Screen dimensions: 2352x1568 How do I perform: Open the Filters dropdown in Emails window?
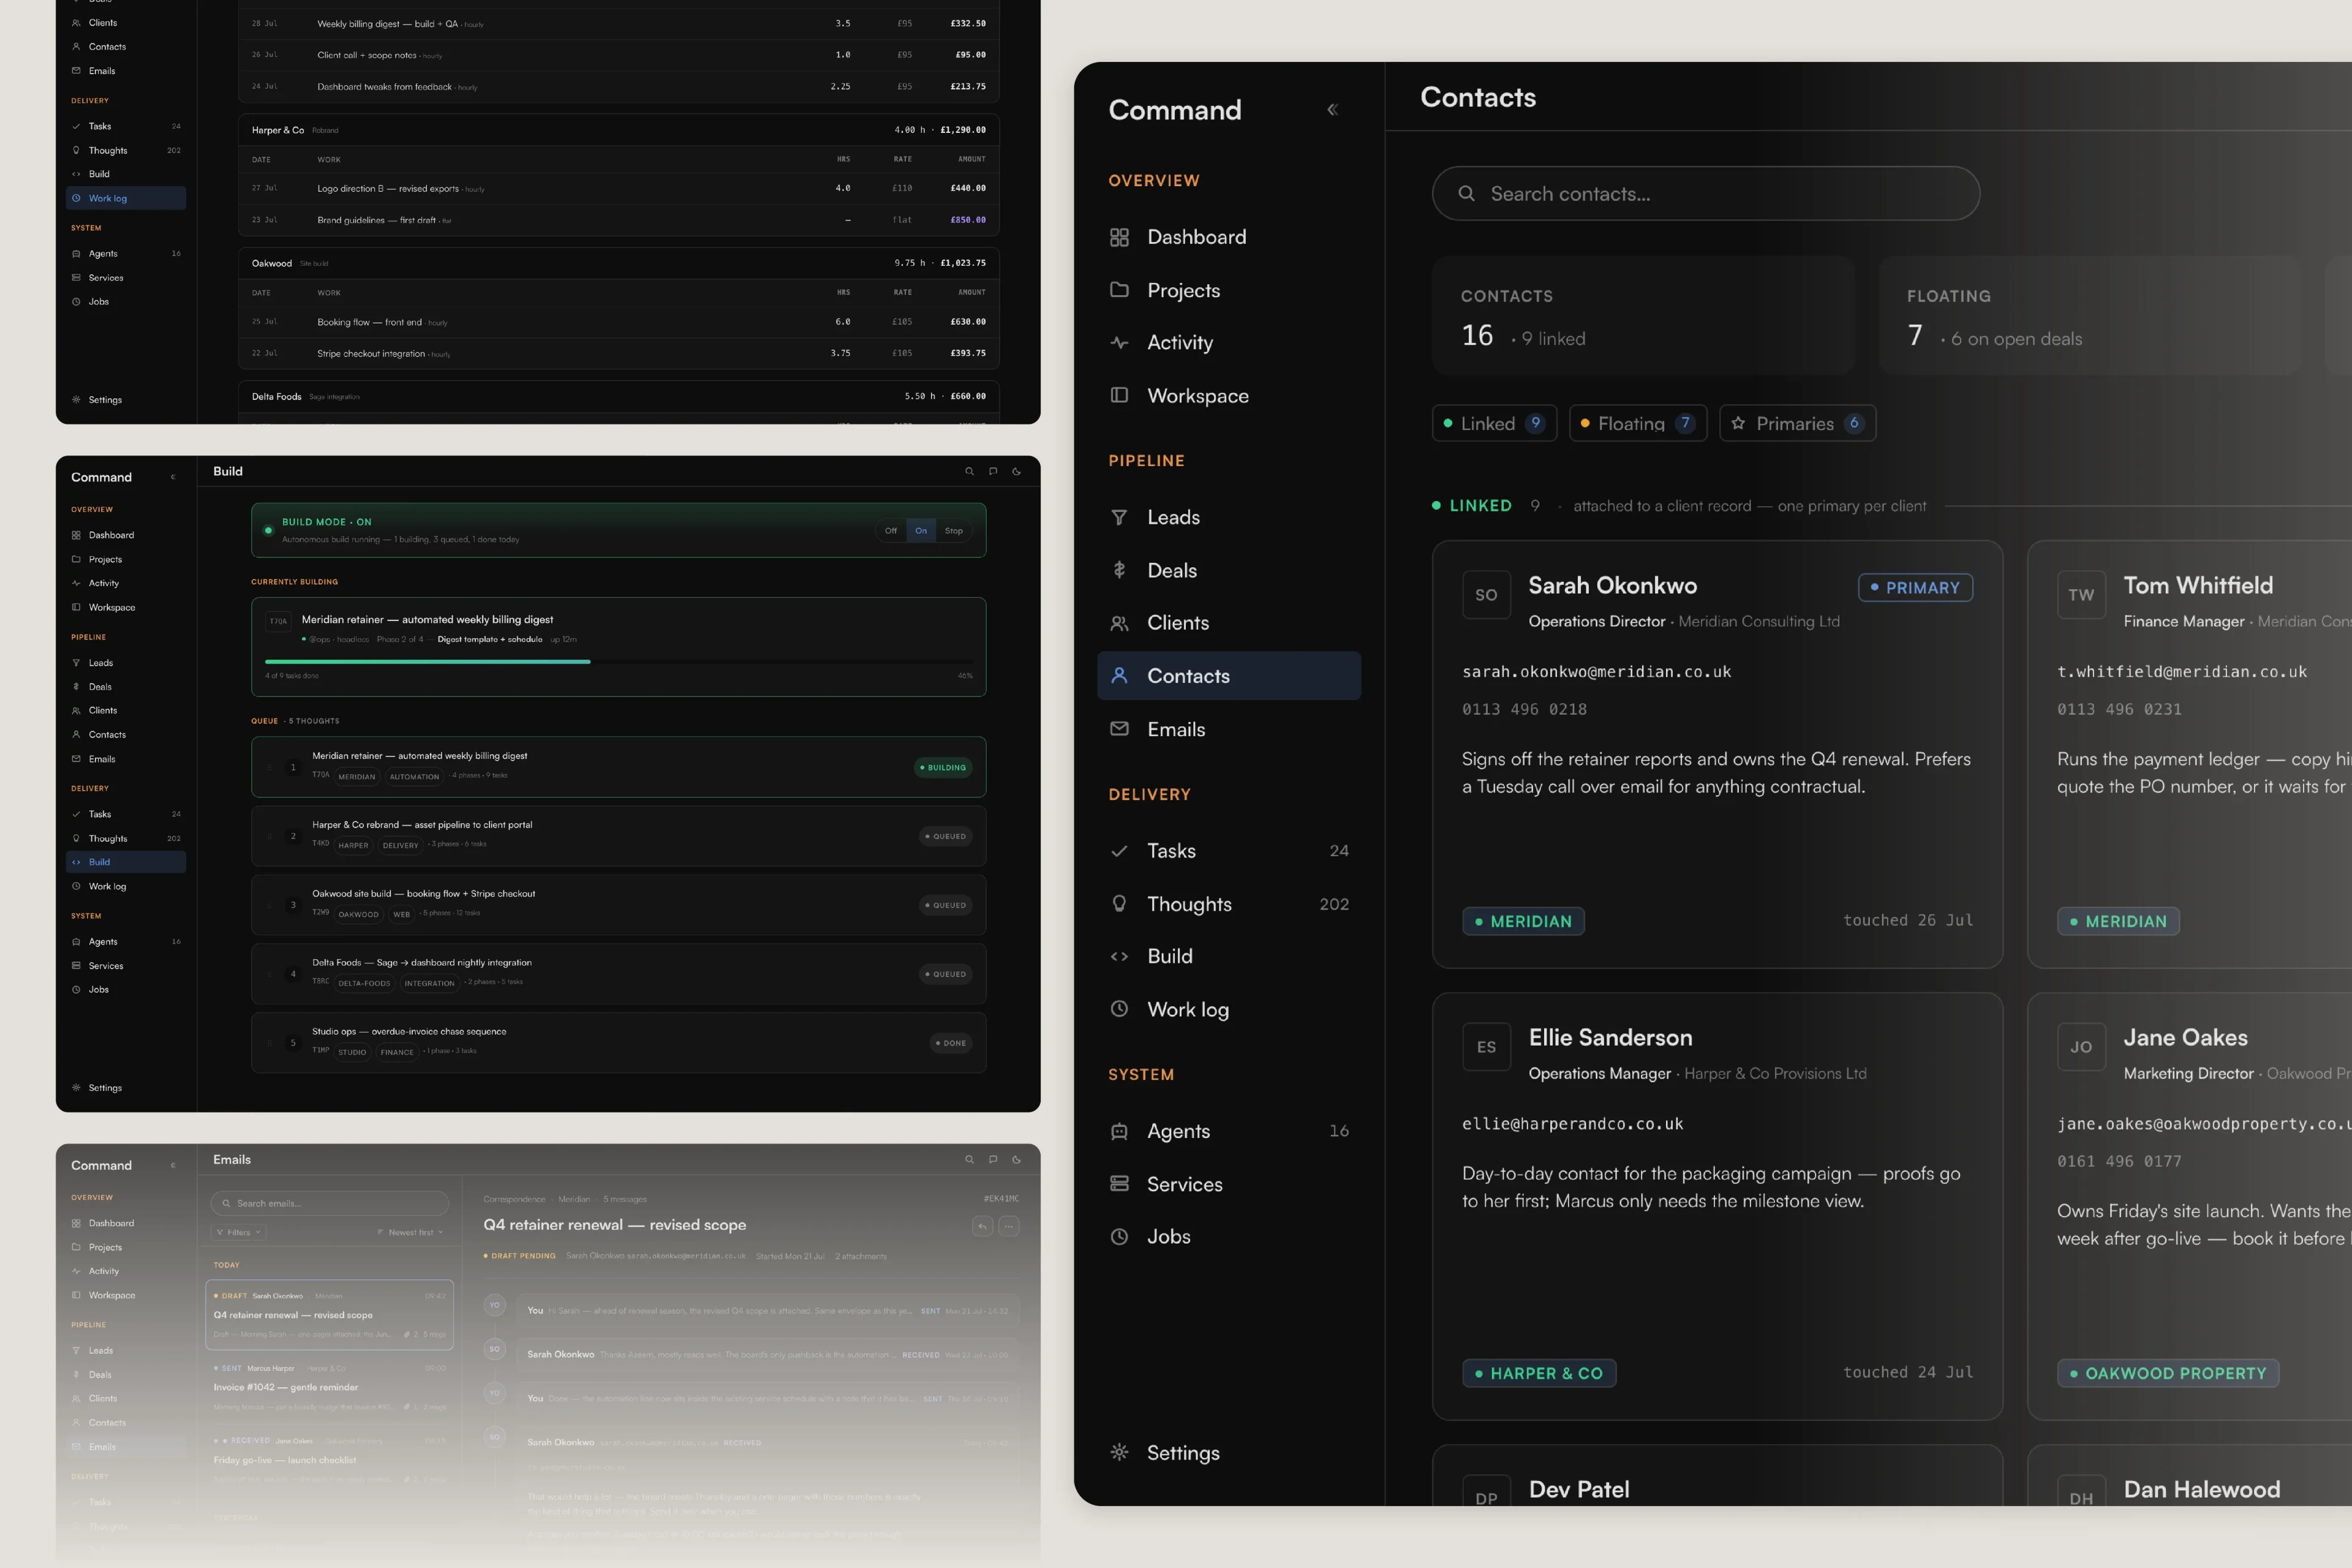point(239,1232)
